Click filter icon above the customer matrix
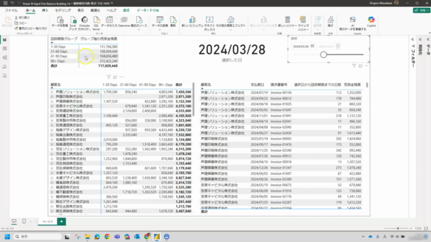Image resolution: width=431 pixels, height=242 pixels. [x=108, y=77]
